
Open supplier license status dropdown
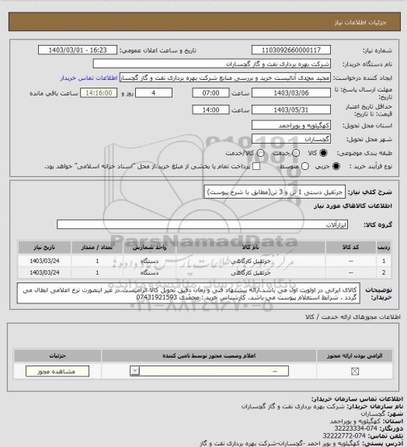pyautogui.click(x=209, y=371)
